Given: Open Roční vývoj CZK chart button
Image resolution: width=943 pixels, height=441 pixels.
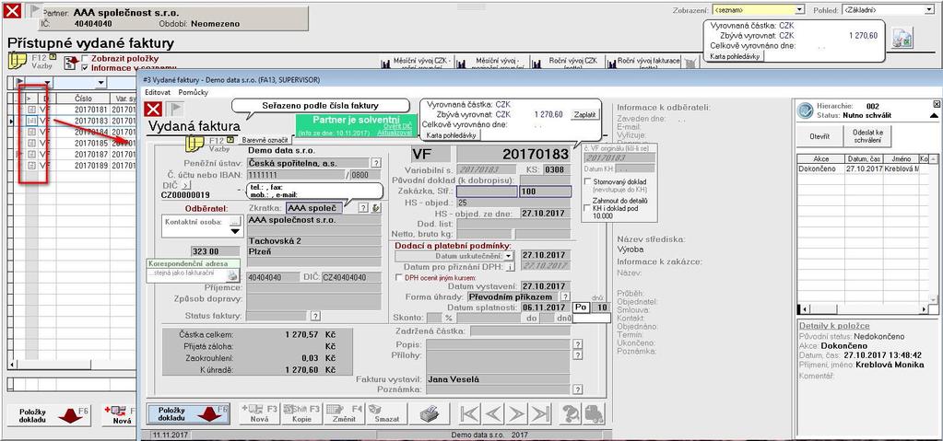Looking at the screenshot, I should [x=567, y=62].
